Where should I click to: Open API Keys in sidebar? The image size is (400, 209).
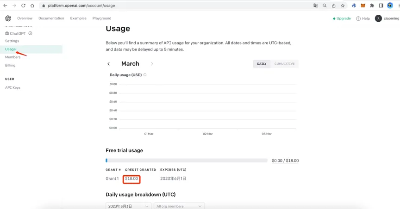click(x=12, y=87)
